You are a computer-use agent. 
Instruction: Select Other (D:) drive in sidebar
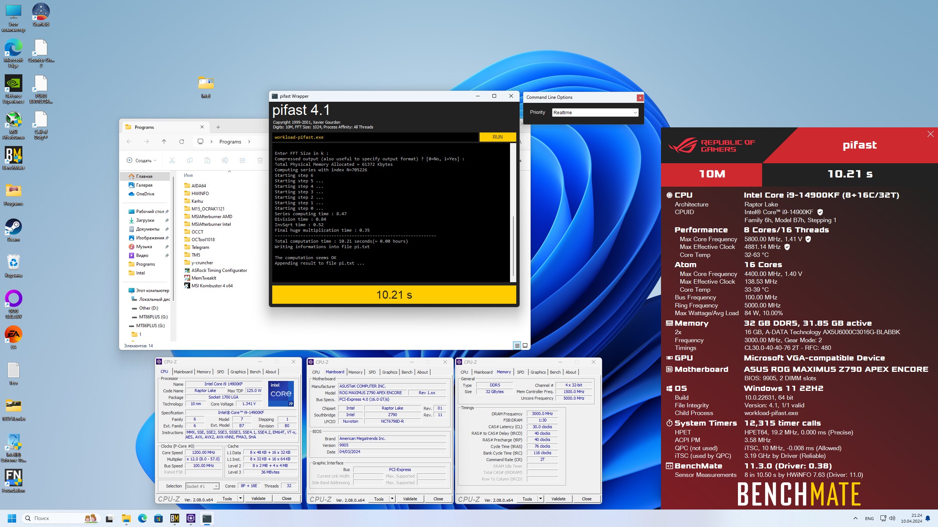coord(148,308)
